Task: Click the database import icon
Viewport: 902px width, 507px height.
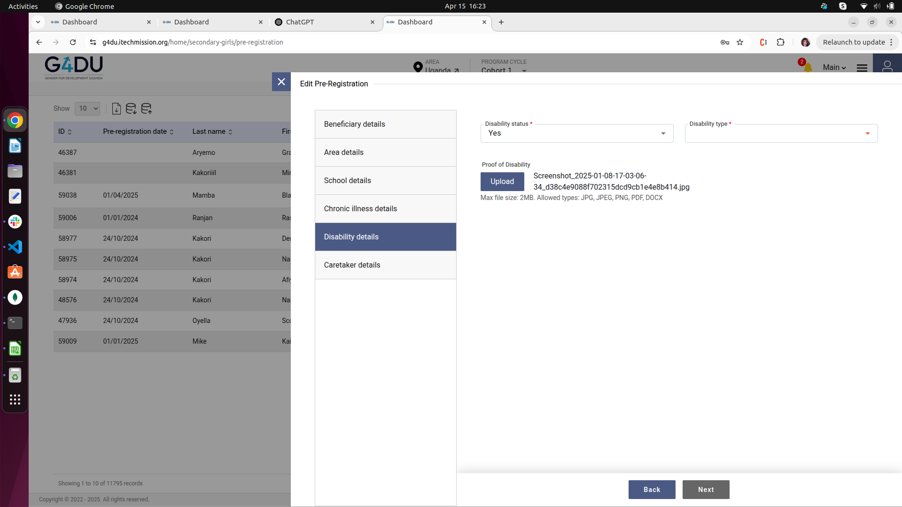Action: pos(146,109)
